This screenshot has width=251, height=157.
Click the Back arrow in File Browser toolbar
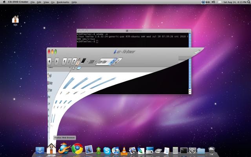click(49, 61)
